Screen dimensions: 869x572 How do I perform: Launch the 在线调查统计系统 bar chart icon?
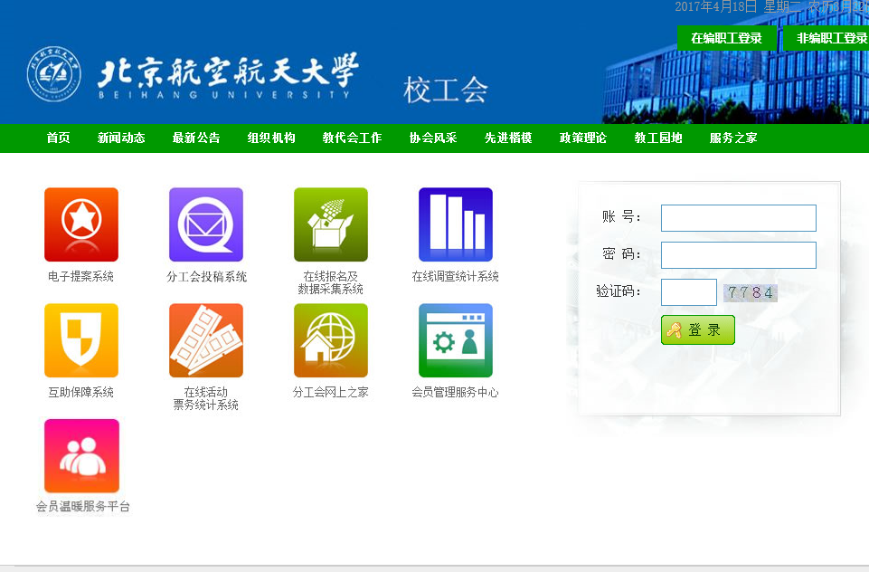click(x=456, y=224)
